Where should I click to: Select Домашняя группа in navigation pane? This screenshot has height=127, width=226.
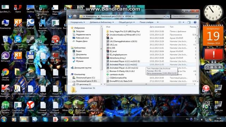point(83,68)
